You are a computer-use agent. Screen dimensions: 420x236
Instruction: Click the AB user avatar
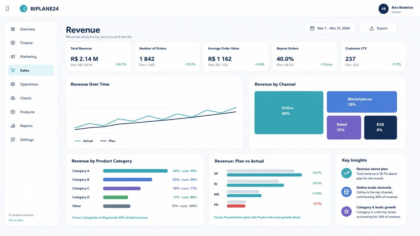click(x=384, y=9)
